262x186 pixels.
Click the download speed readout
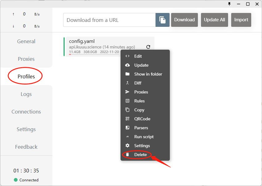click(x=26, y=26)
